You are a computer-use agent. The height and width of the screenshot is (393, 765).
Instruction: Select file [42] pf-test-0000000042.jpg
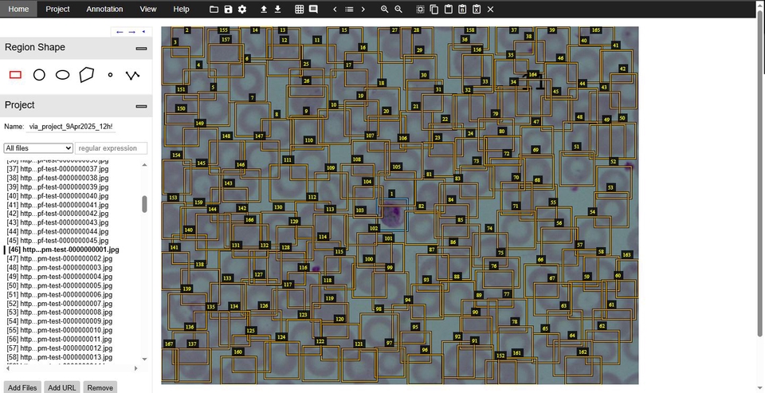click(x=57, y=214)
